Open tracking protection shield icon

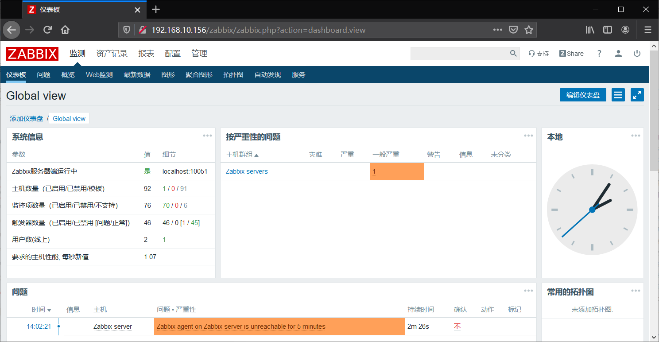pyautogui.click(x=127, y=30)
